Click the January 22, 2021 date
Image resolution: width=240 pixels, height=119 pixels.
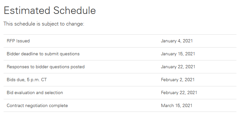pos(178,67)
